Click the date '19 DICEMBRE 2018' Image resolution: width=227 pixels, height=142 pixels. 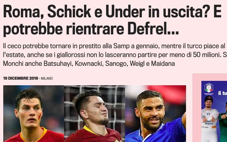point(21,78)
